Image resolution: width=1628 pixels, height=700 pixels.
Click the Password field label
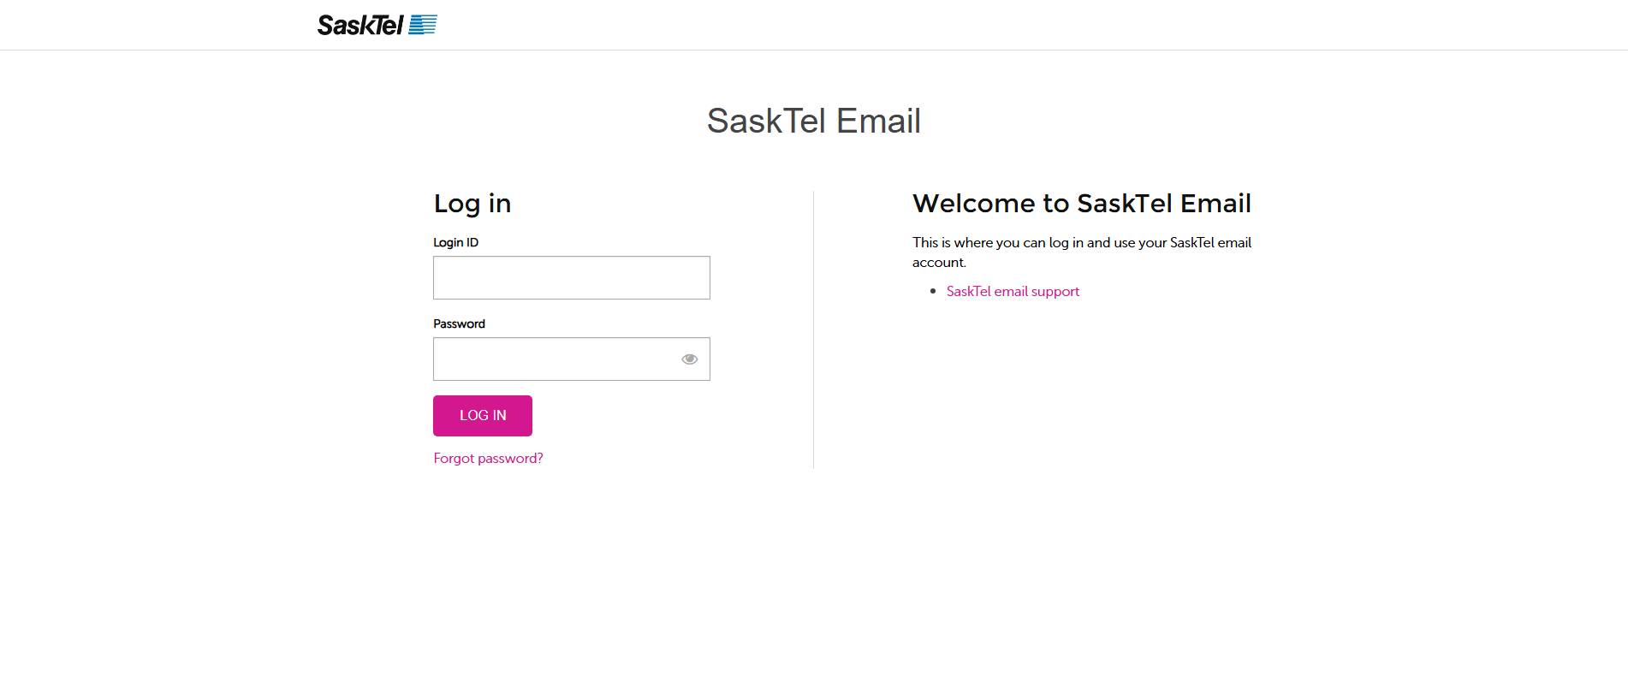(x=459, y=324)
